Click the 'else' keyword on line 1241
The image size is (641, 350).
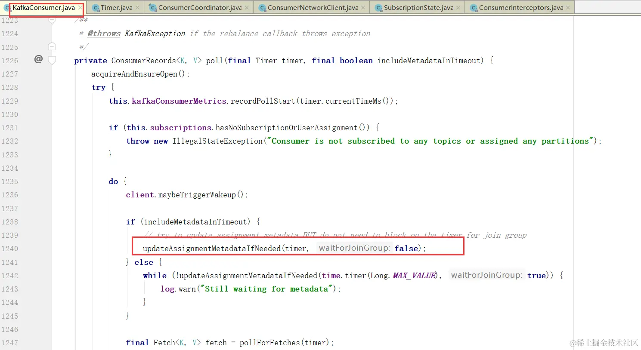pyautogui.click(x=144, y=262)
